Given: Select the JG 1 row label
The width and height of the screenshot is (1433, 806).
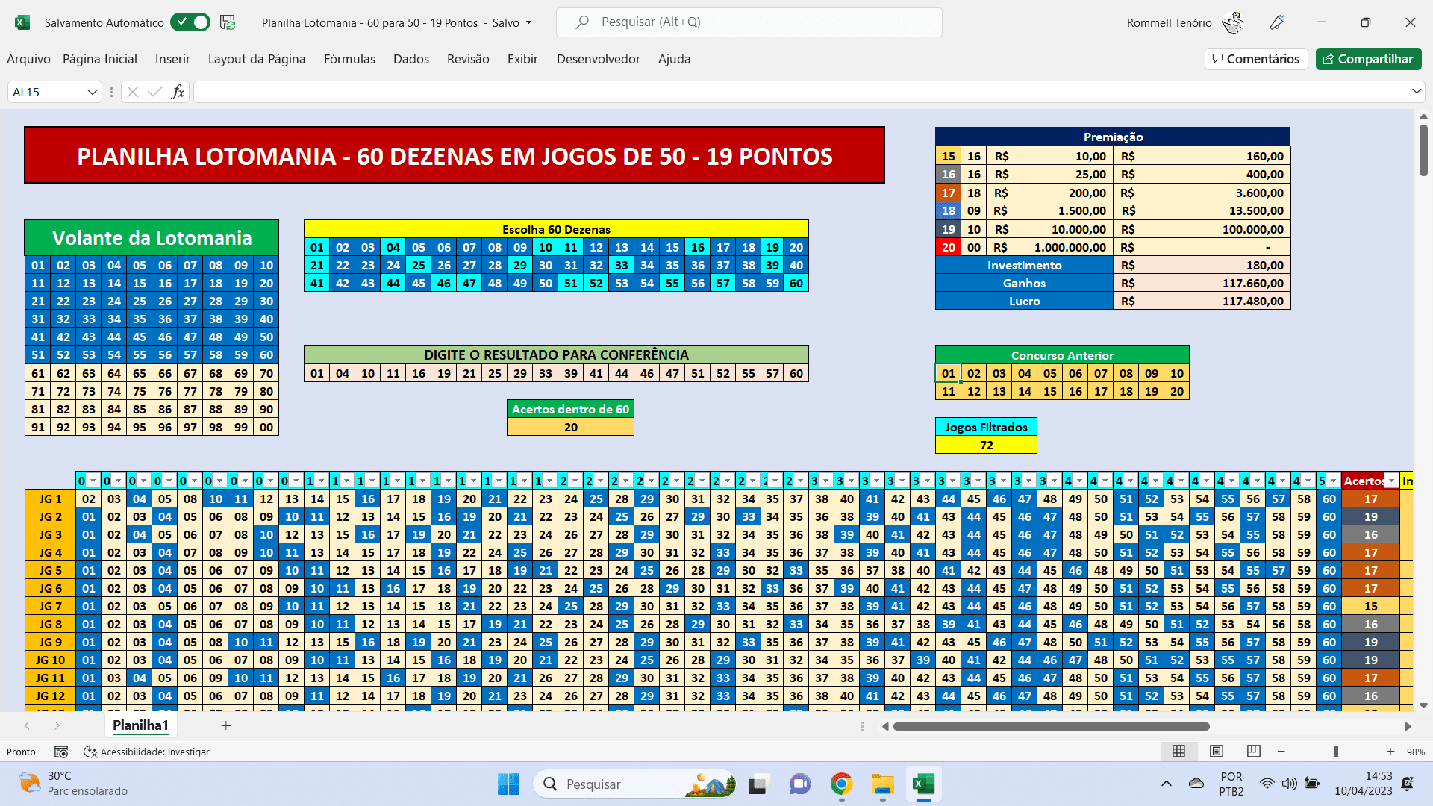Looking at the screenshot, I should [50, 499].
